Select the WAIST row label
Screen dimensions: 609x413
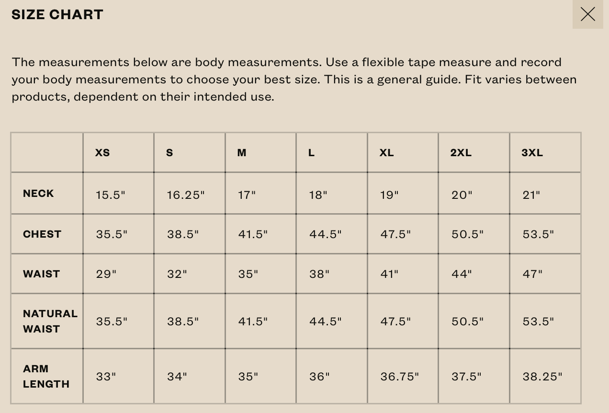click(41, 274)
